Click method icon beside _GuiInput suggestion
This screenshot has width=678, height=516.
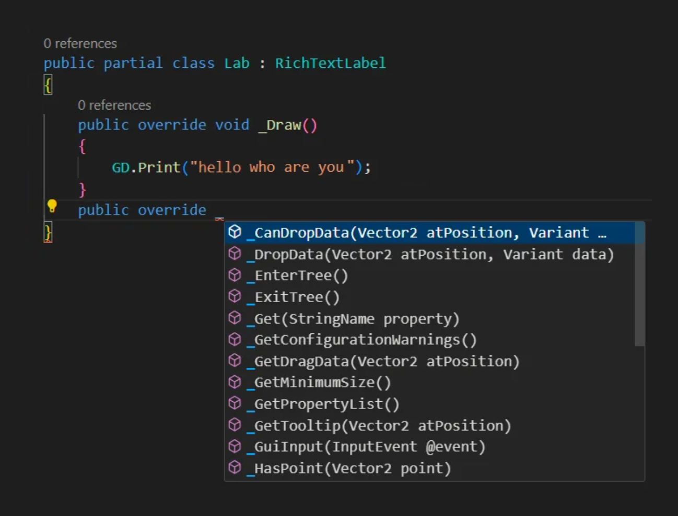tap(235, 446)
